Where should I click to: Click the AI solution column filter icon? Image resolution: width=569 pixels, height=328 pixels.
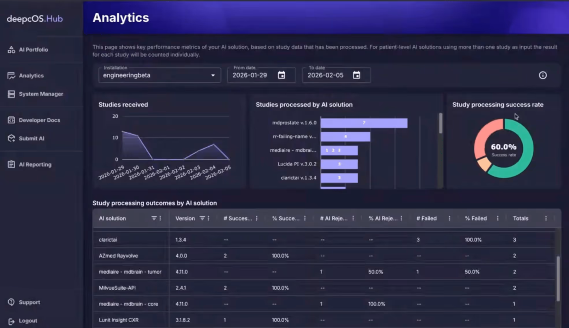[154, 218]
